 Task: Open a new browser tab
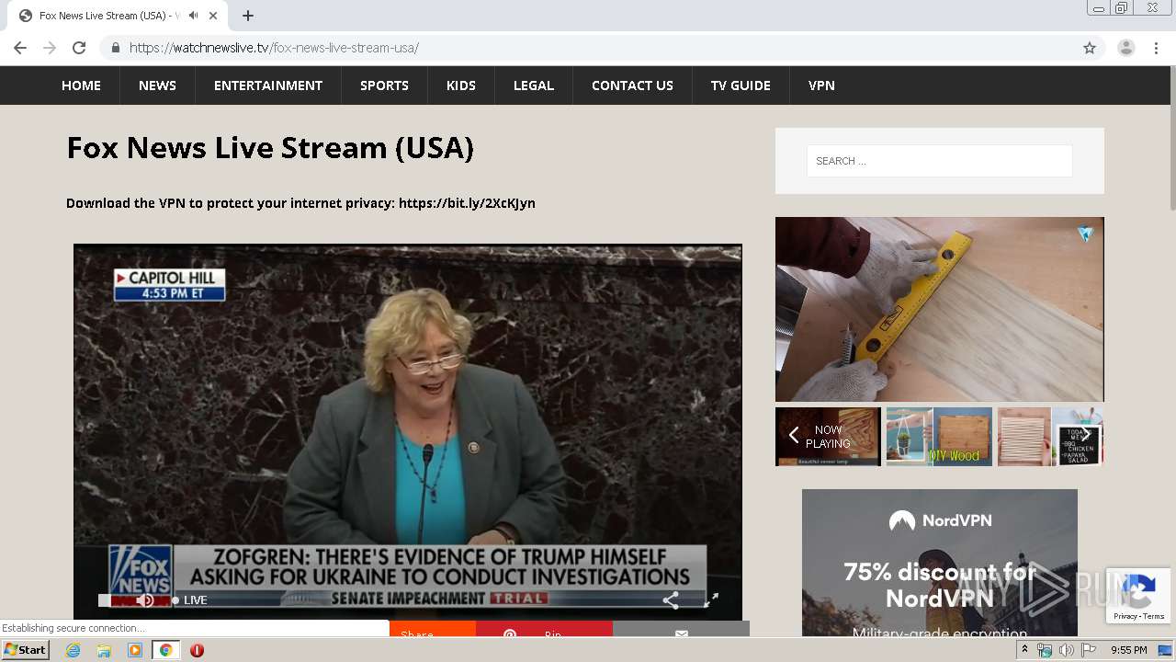(x=248, y=16)
